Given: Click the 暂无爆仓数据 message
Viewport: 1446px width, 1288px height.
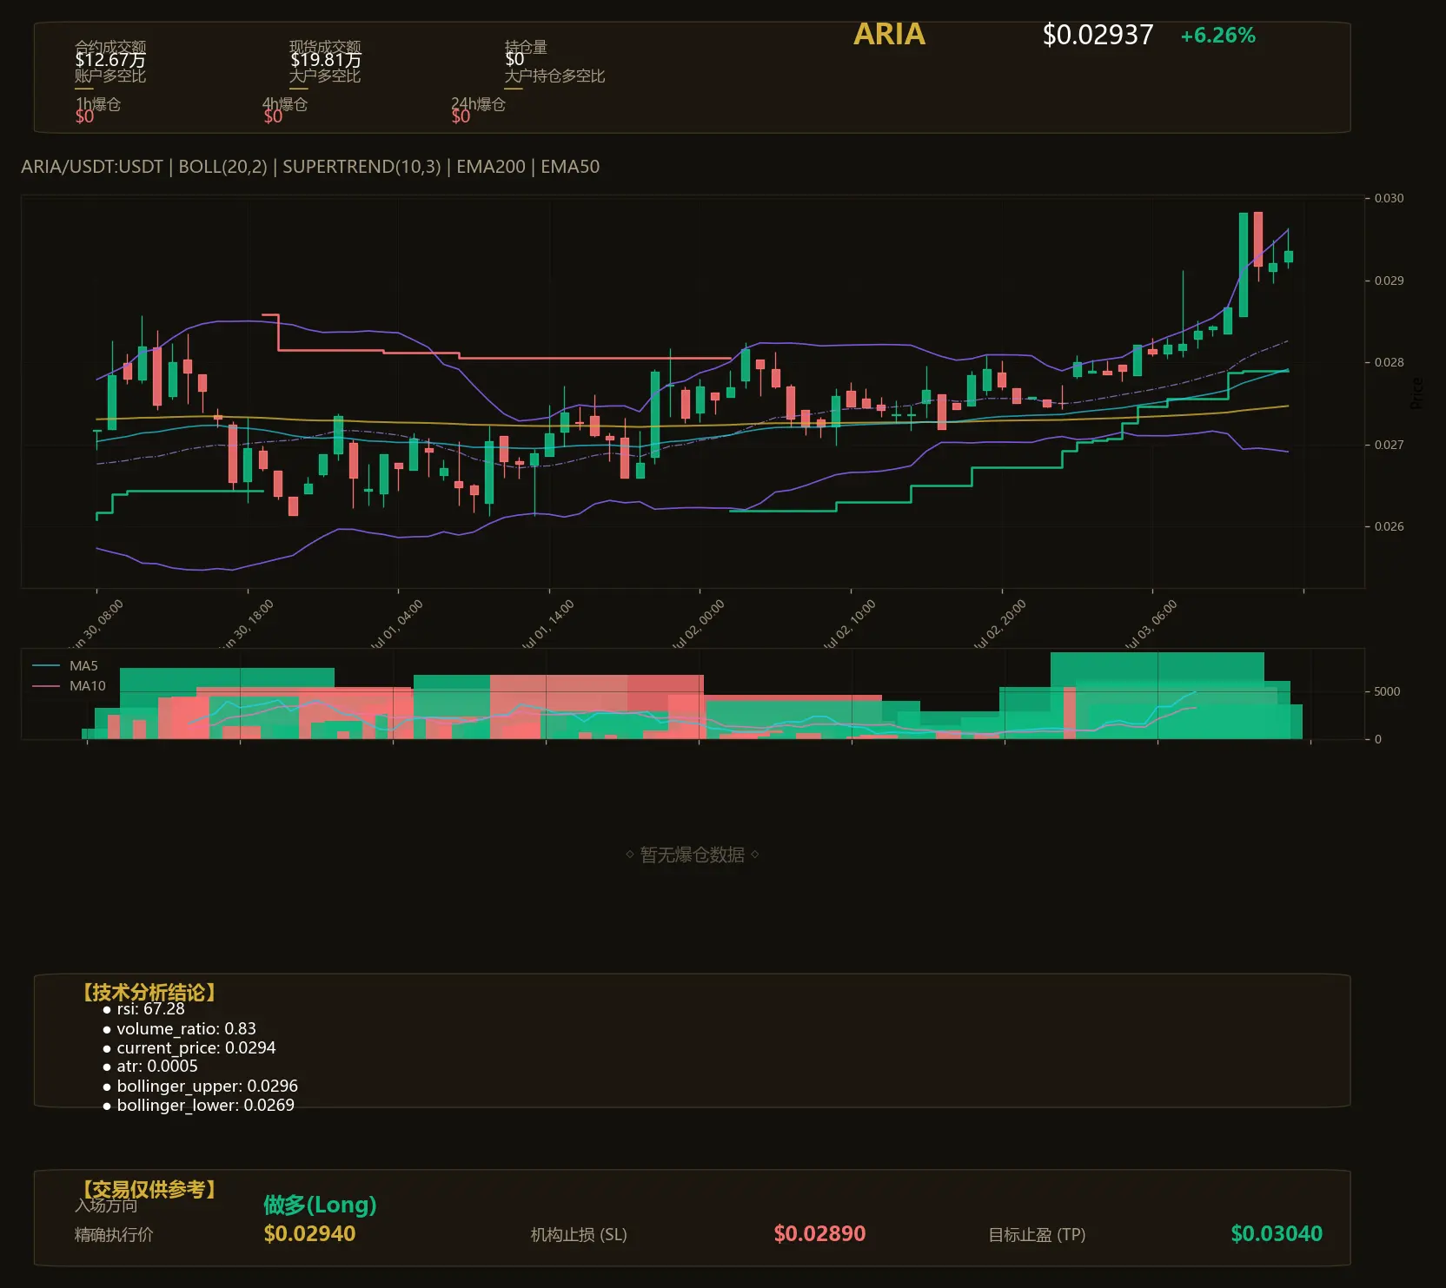Looking at the screenshot, I should [692, 855].
